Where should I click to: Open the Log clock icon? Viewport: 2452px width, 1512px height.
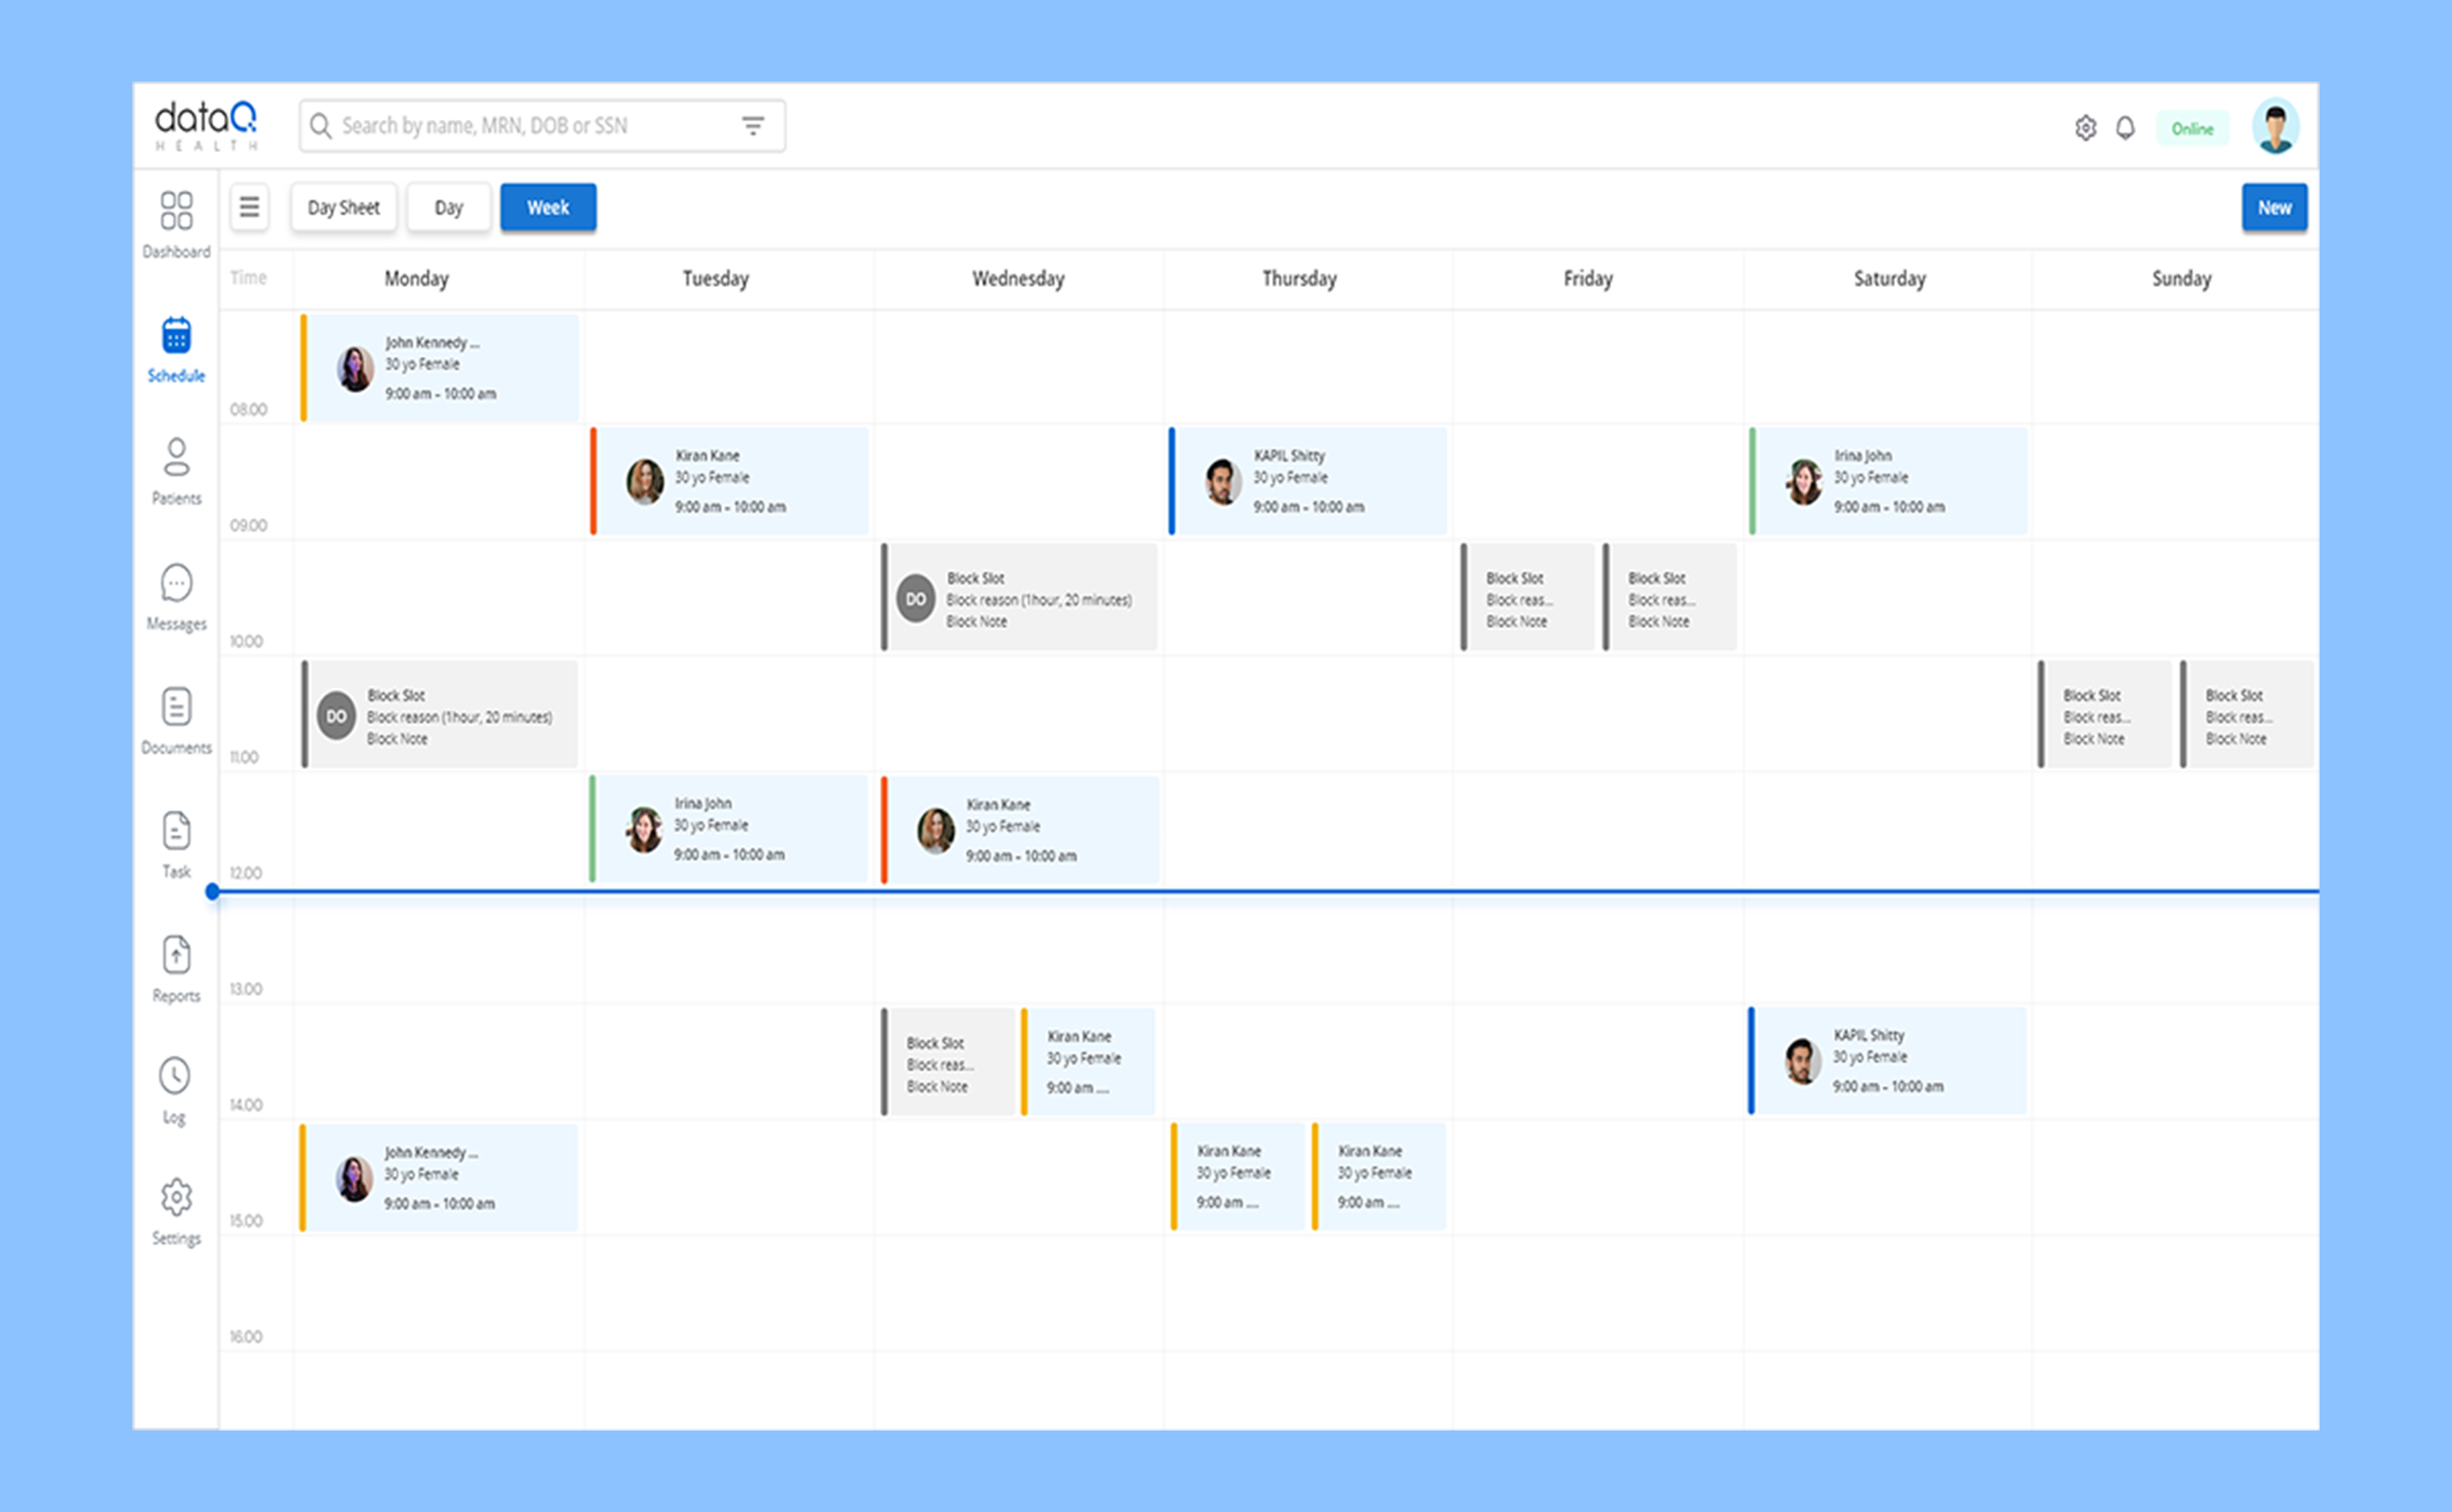pyautogui.click(x=175, y=1076)
